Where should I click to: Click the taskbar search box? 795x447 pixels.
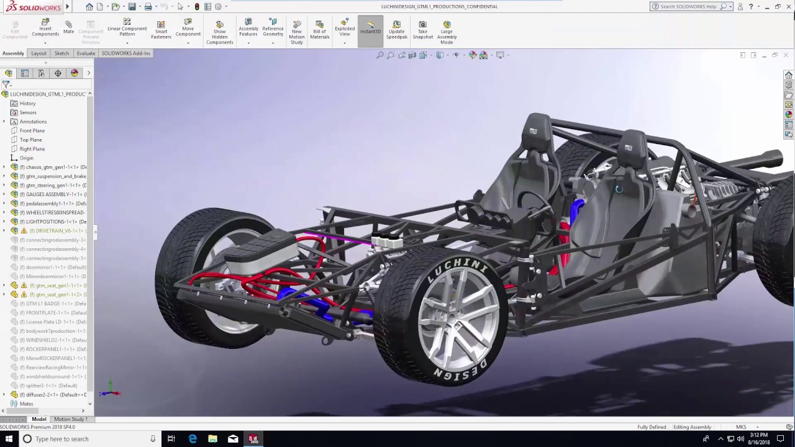click(x=90, y=439)
